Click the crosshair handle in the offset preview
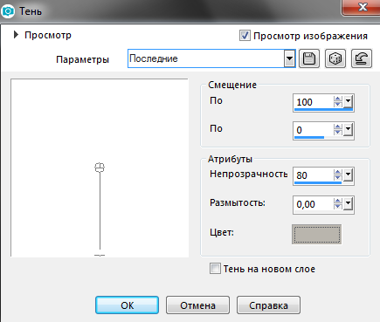 coord(100,168)
